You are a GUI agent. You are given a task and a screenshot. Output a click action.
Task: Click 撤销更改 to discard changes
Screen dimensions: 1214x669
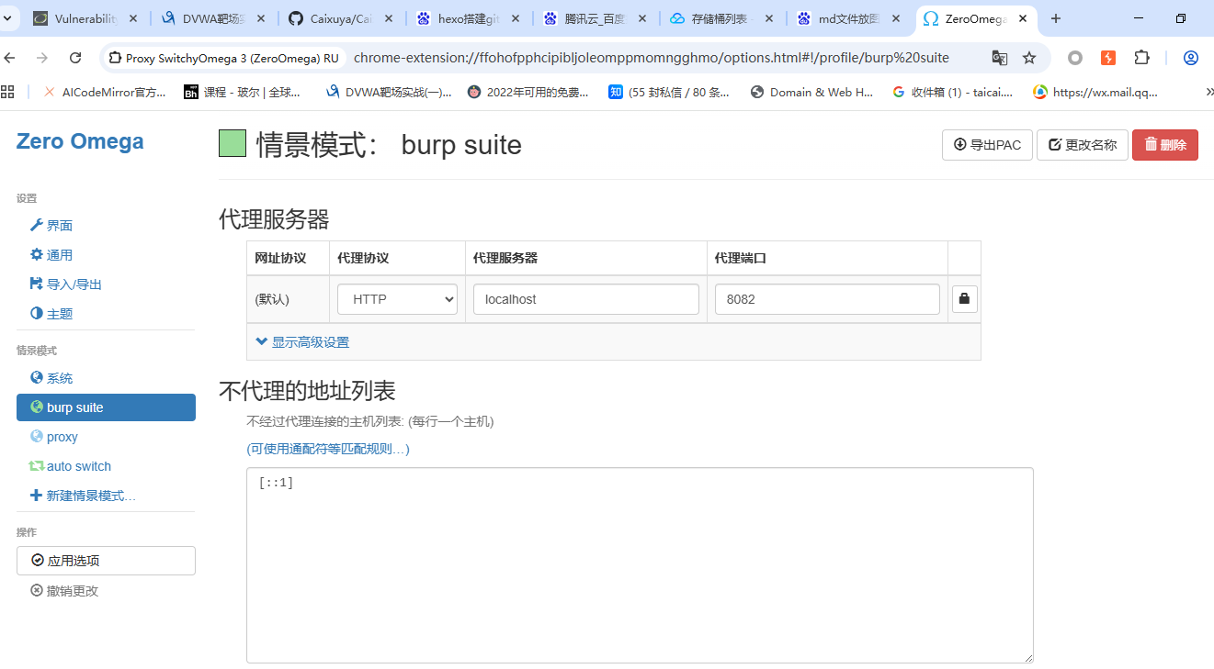tap(64, 591)
